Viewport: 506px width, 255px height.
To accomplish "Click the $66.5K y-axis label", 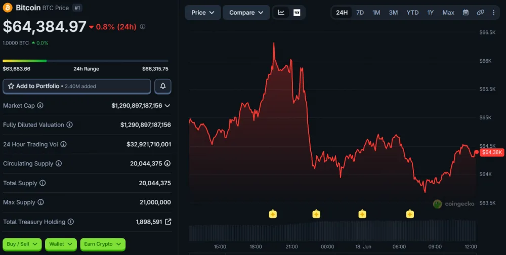I will click(x=487, y=32).
